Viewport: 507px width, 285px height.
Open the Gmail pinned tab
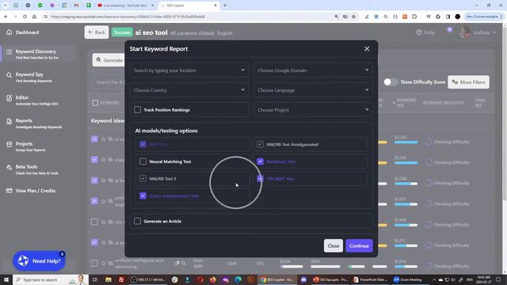coord(76,6)
